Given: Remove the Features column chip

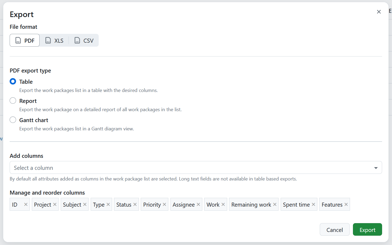Looking at the screenshot, I should coord(347,204).
